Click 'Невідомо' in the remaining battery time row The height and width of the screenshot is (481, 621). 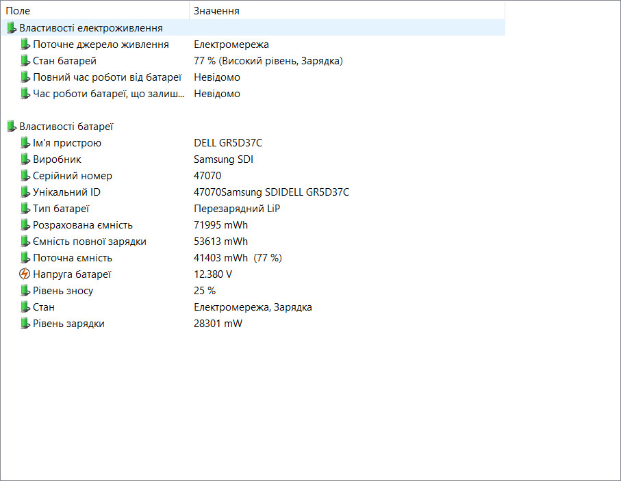click(x=217, y=94)
